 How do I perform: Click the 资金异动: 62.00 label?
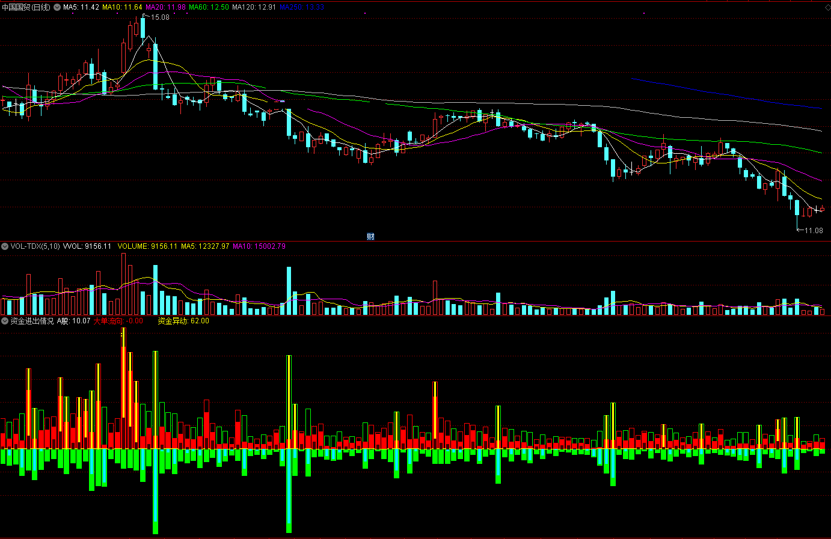(183, 321)
